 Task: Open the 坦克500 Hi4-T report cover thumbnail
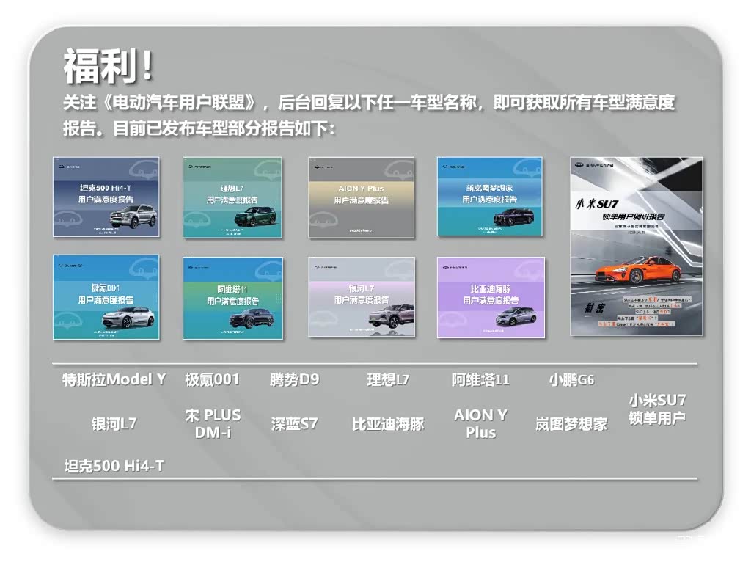point(106,197)
